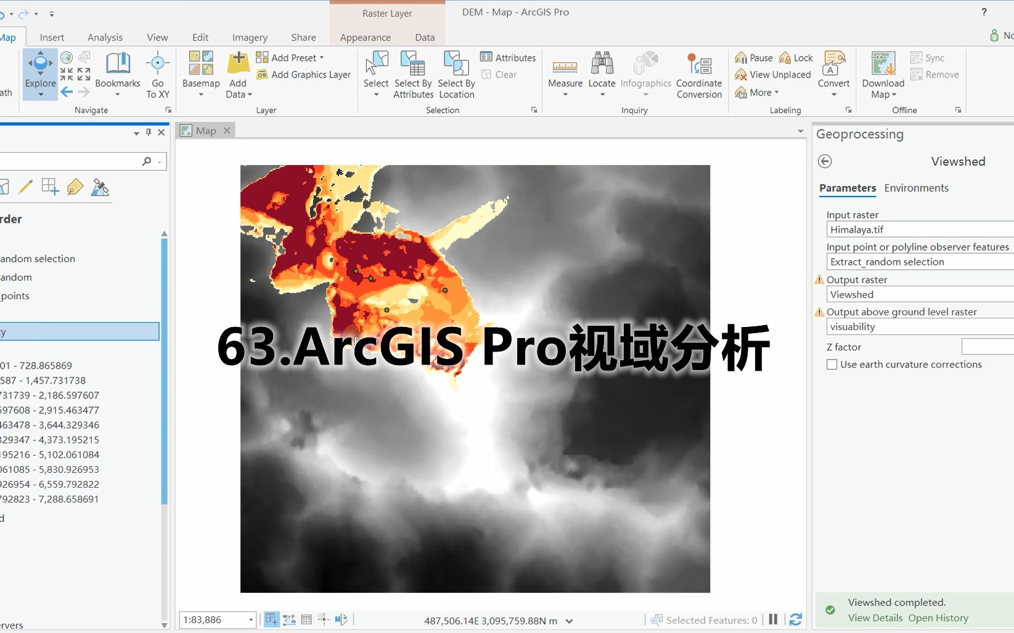Screen dimensions: 1014x633
Task: Click the Lock labels button
Action: (796, 57)
